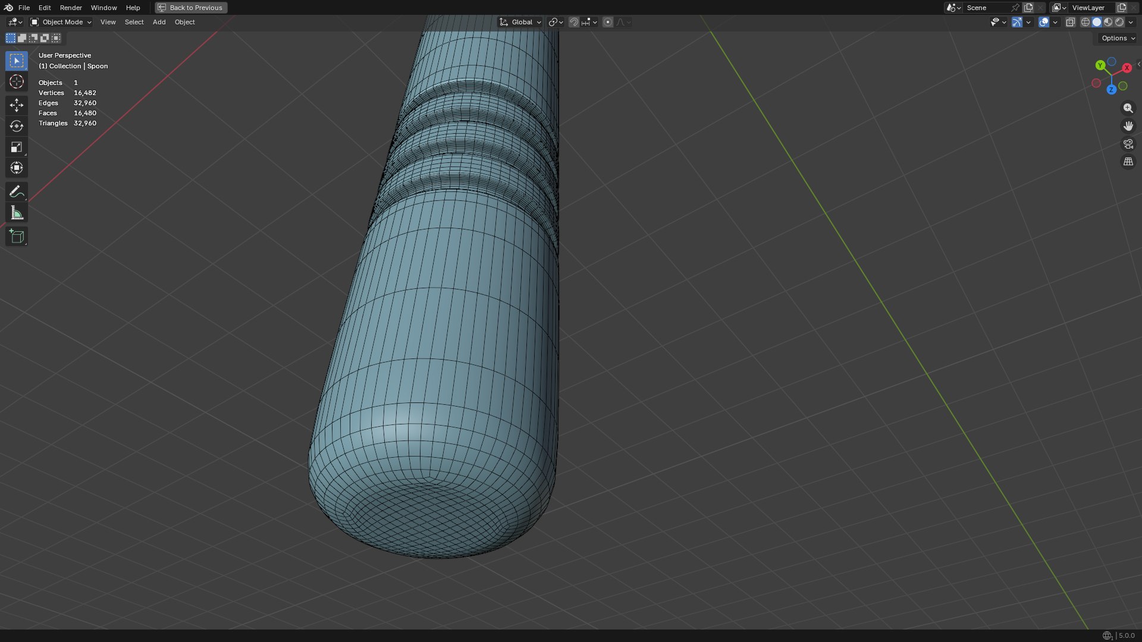Screen dimensions: 1142x642
Task: Click the Blender logo icon
Action: pyautogui.click(x=8, y=8)
